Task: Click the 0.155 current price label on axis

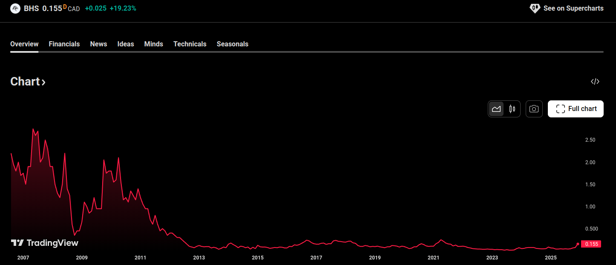Action: (x=592, y=244)
